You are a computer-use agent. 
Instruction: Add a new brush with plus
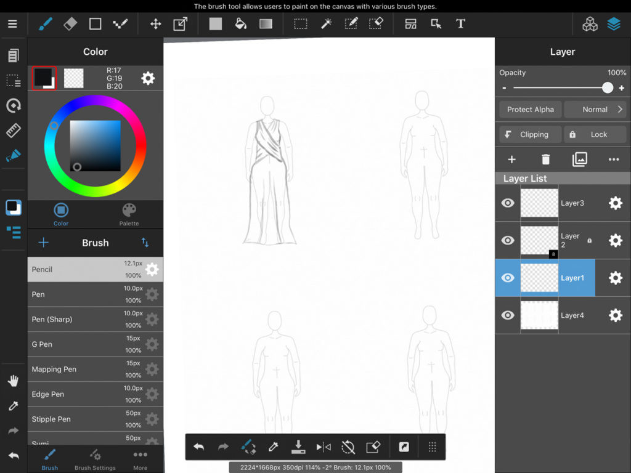point(44,243)
